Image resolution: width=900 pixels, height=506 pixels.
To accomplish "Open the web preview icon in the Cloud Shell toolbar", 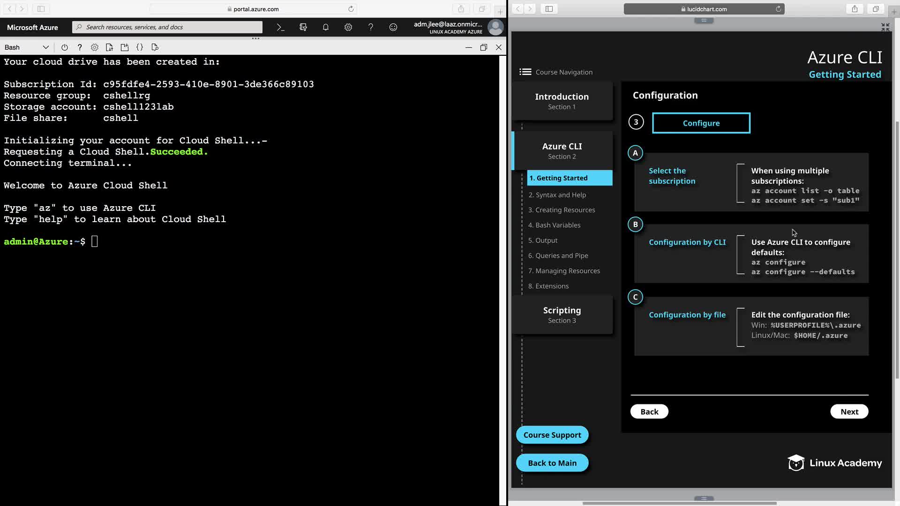I will tap(155, 47).
